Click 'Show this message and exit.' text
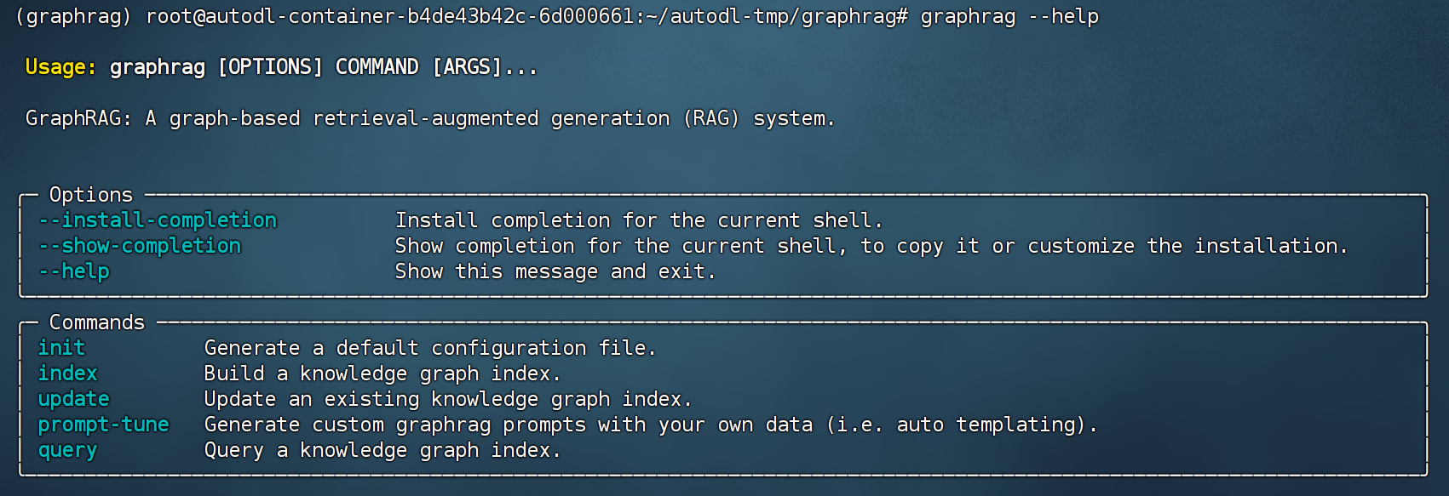 click(555, 271)
